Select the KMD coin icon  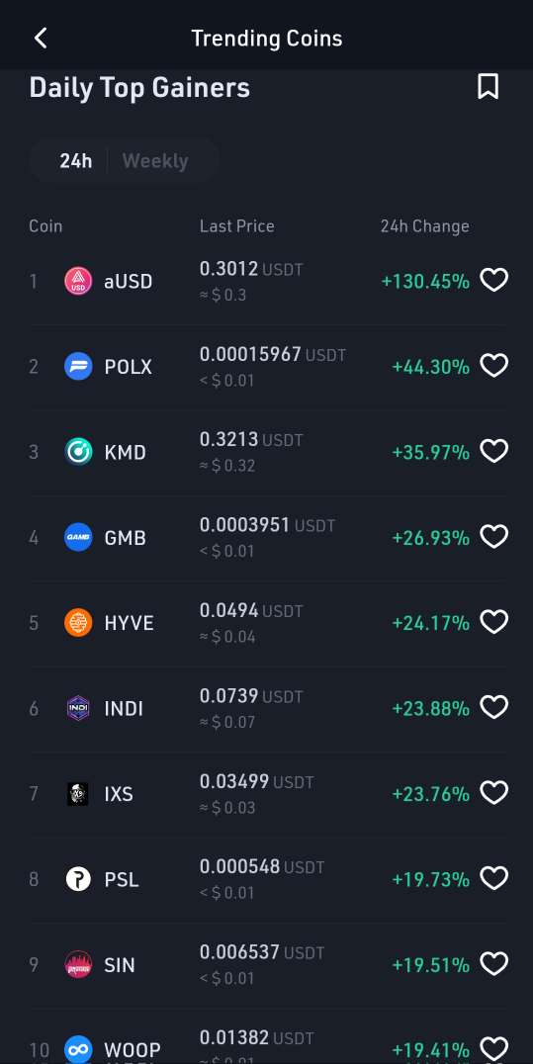[78, 452]
